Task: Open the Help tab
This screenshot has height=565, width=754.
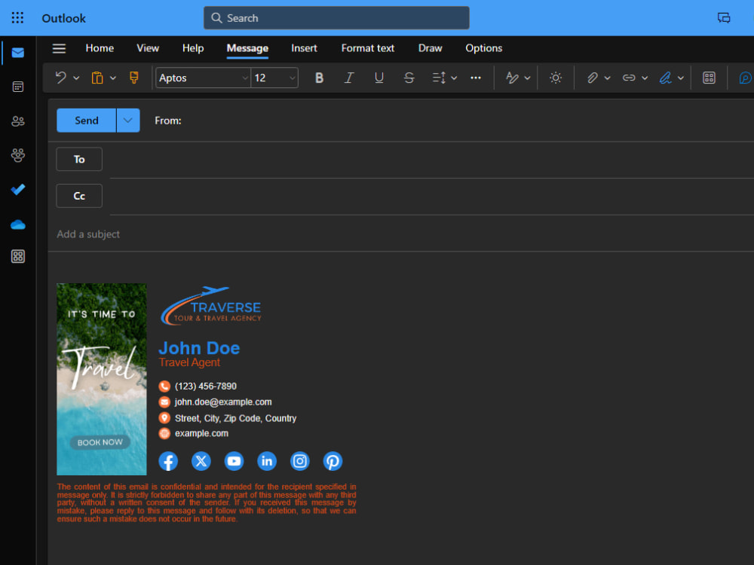Action: click(193, 48)
